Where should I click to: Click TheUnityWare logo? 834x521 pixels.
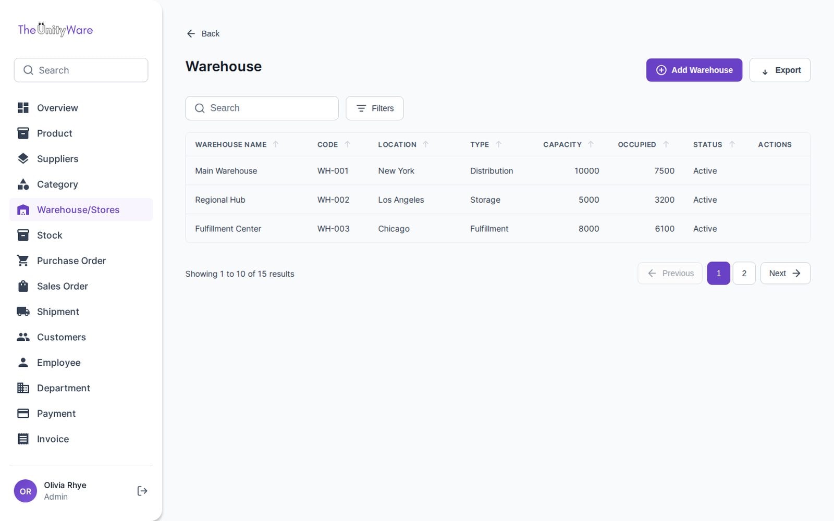pos(55,30)
